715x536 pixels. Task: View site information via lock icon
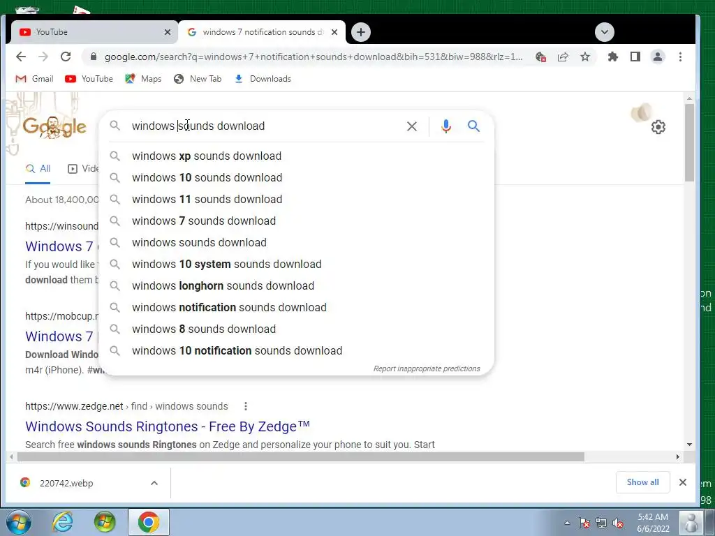(x=94, y=57)
